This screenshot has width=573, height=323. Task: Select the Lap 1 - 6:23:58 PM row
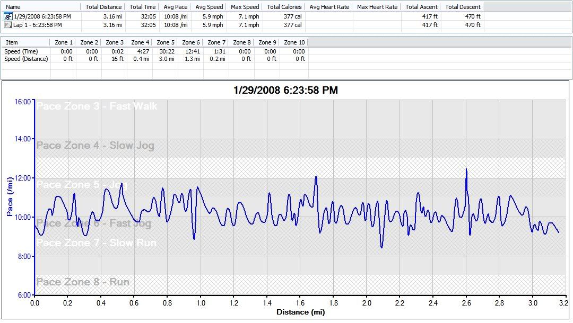pyautogui.click(x=37, y=25)
